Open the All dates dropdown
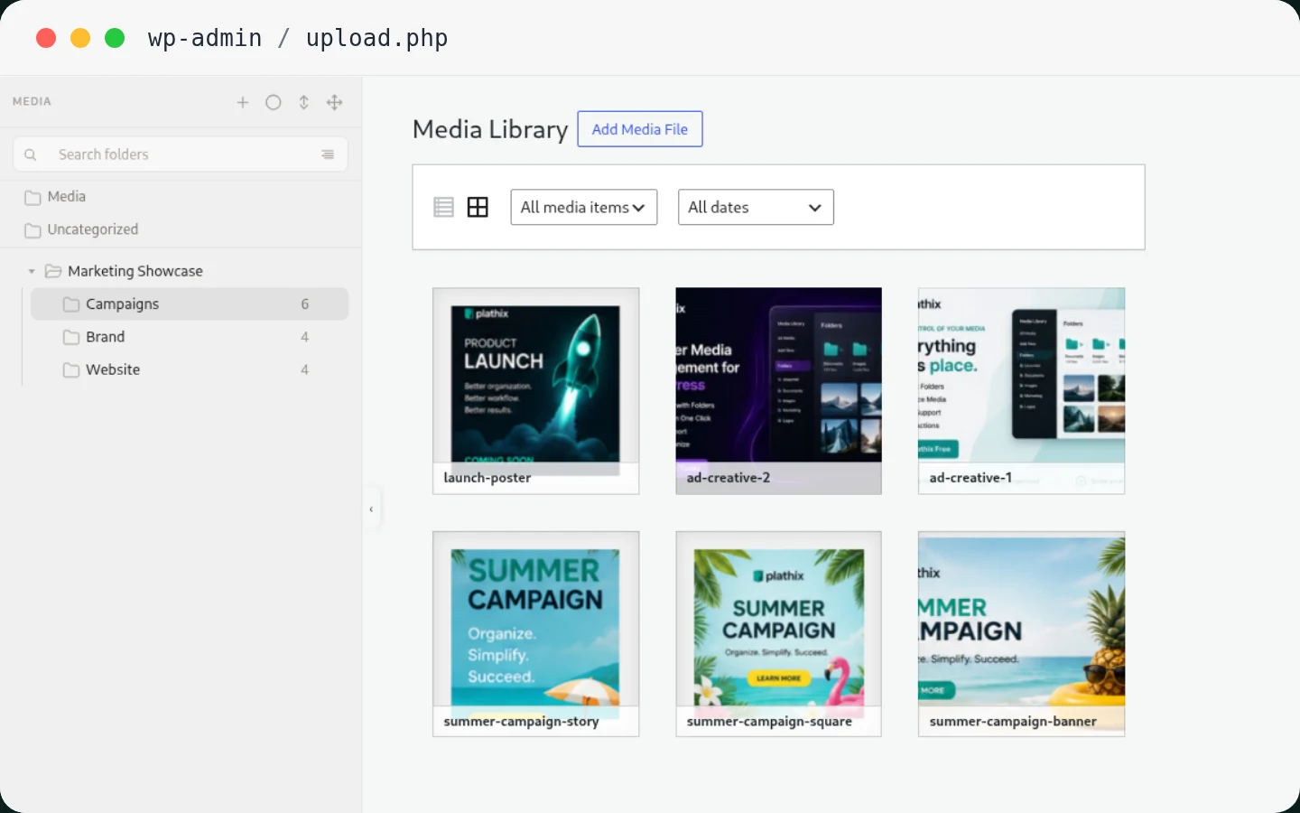 pyautogui.click(x=756, y=207)
